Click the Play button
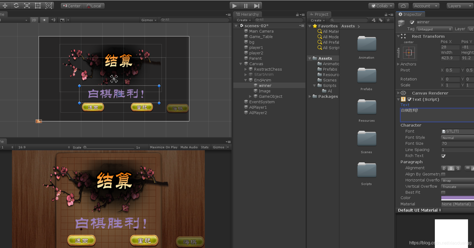This screenshot has width=474, height=248. click(x=235, y=6)
